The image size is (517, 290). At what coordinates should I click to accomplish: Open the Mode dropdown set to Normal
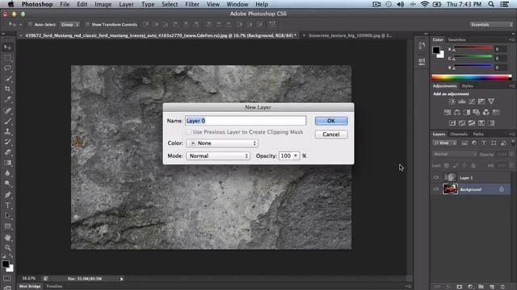(x=218, y=155)
